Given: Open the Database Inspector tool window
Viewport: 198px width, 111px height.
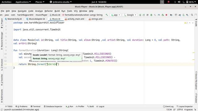Looking at the screenshot, I should click(x=53, y=106).
